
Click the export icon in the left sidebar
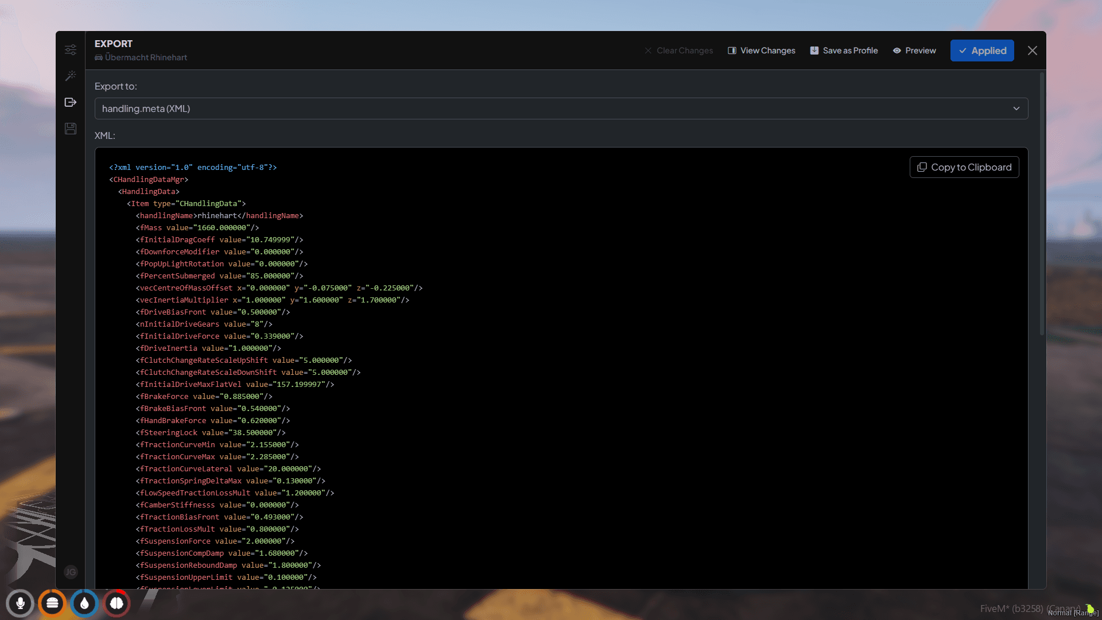click(70, 102)
